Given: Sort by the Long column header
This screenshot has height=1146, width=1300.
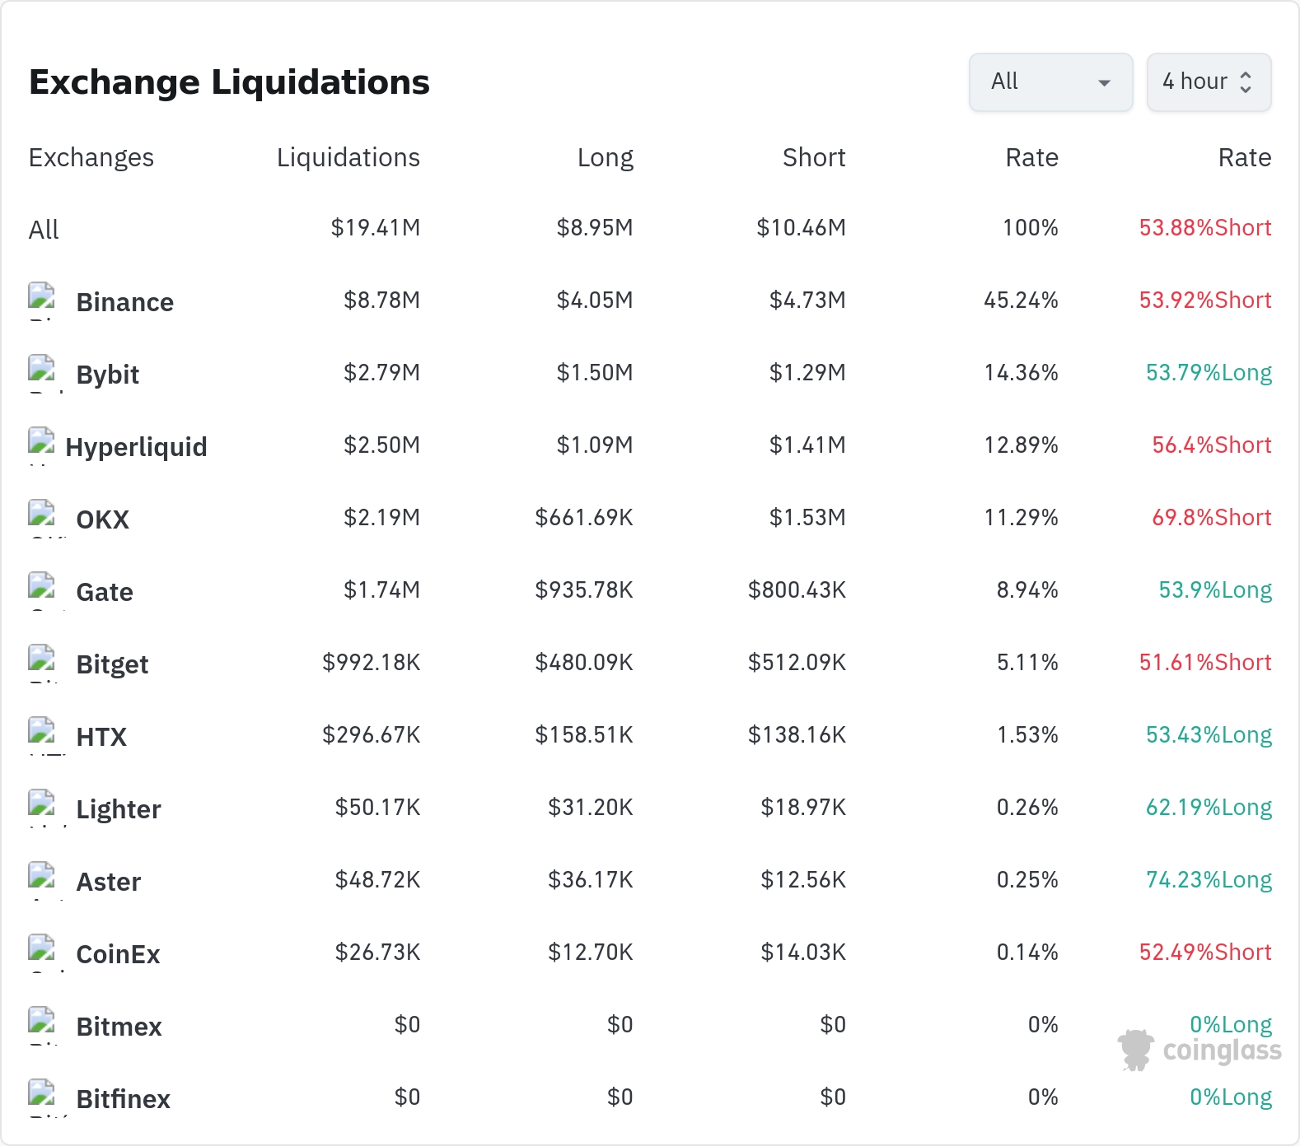Looking at the screenshot, I should [606, 157].
